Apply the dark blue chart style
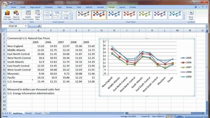Screen dimensions: 210x118 click(114, 15)
